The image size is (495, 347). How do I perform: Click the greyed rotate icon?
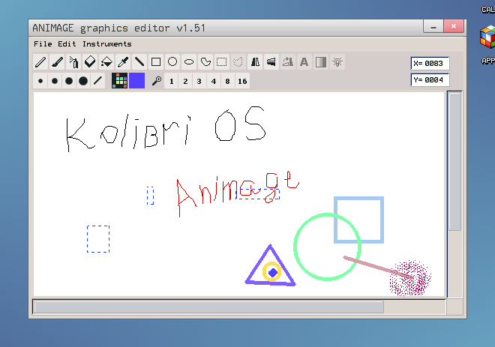(288, 61)
